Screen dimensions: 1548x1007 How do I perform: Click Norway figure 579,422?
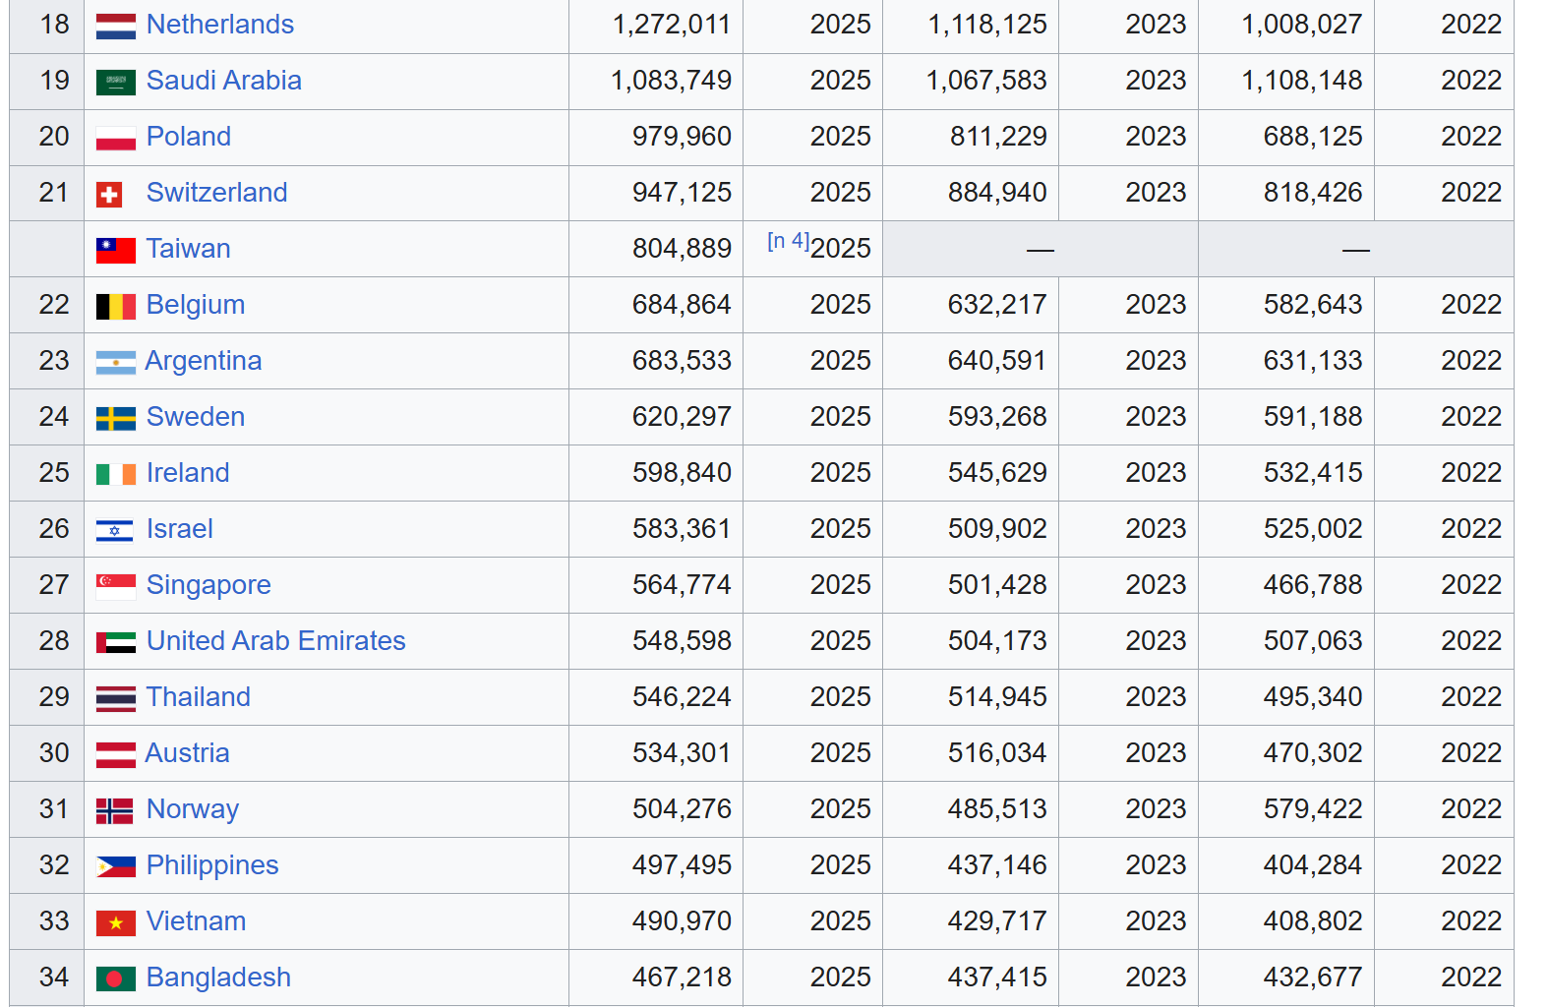pos(1313,809)
